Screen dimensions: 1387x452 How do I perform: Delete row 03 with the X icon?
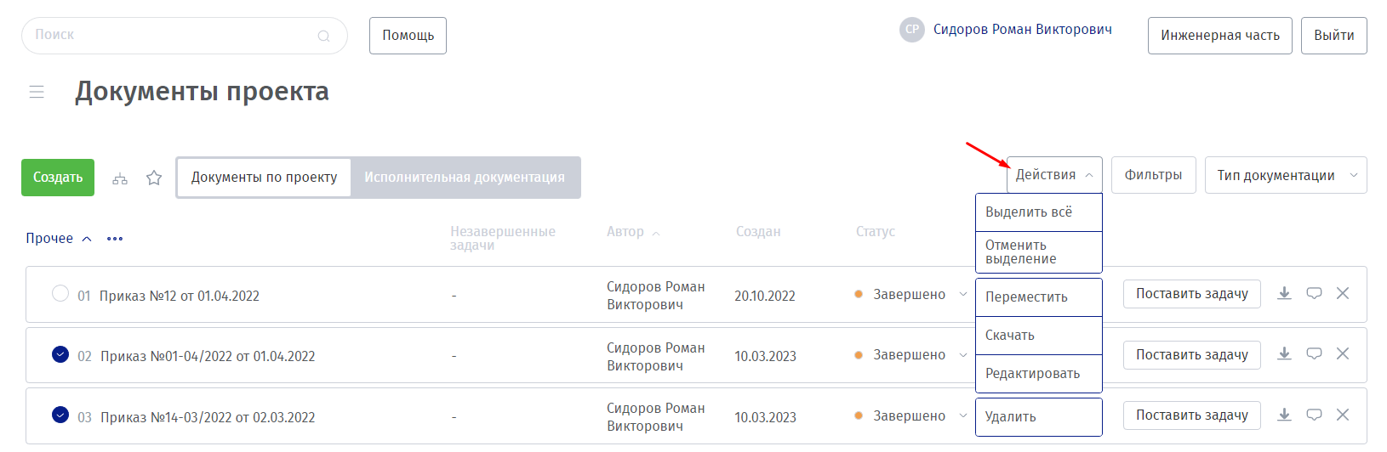[x=1343, y=415]
